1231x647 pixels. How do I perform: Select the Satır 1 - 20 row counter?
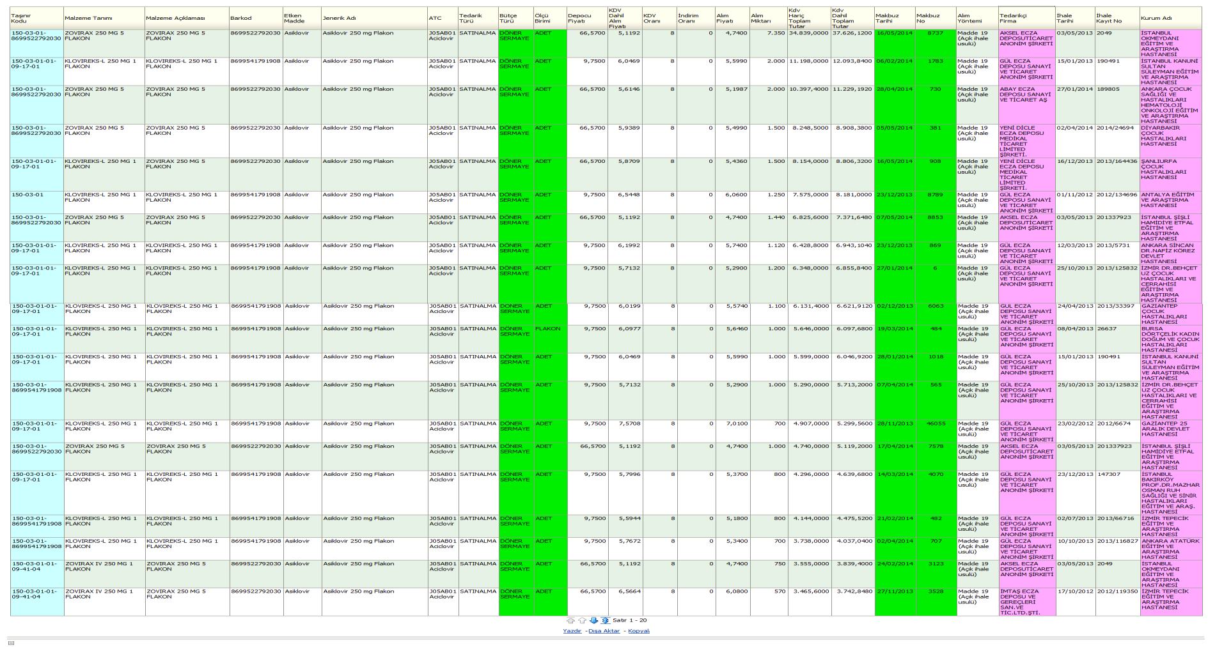[630, 621]
